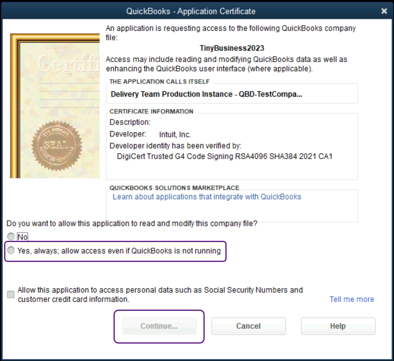Select the "No" radio button
394x361 pixels.
[11, 237]
